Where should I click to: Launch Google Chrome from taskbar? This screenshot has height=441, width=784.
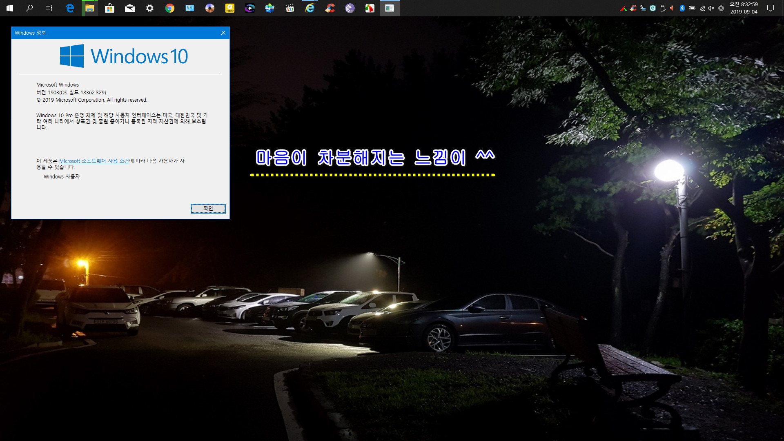[x=170, y=8]
